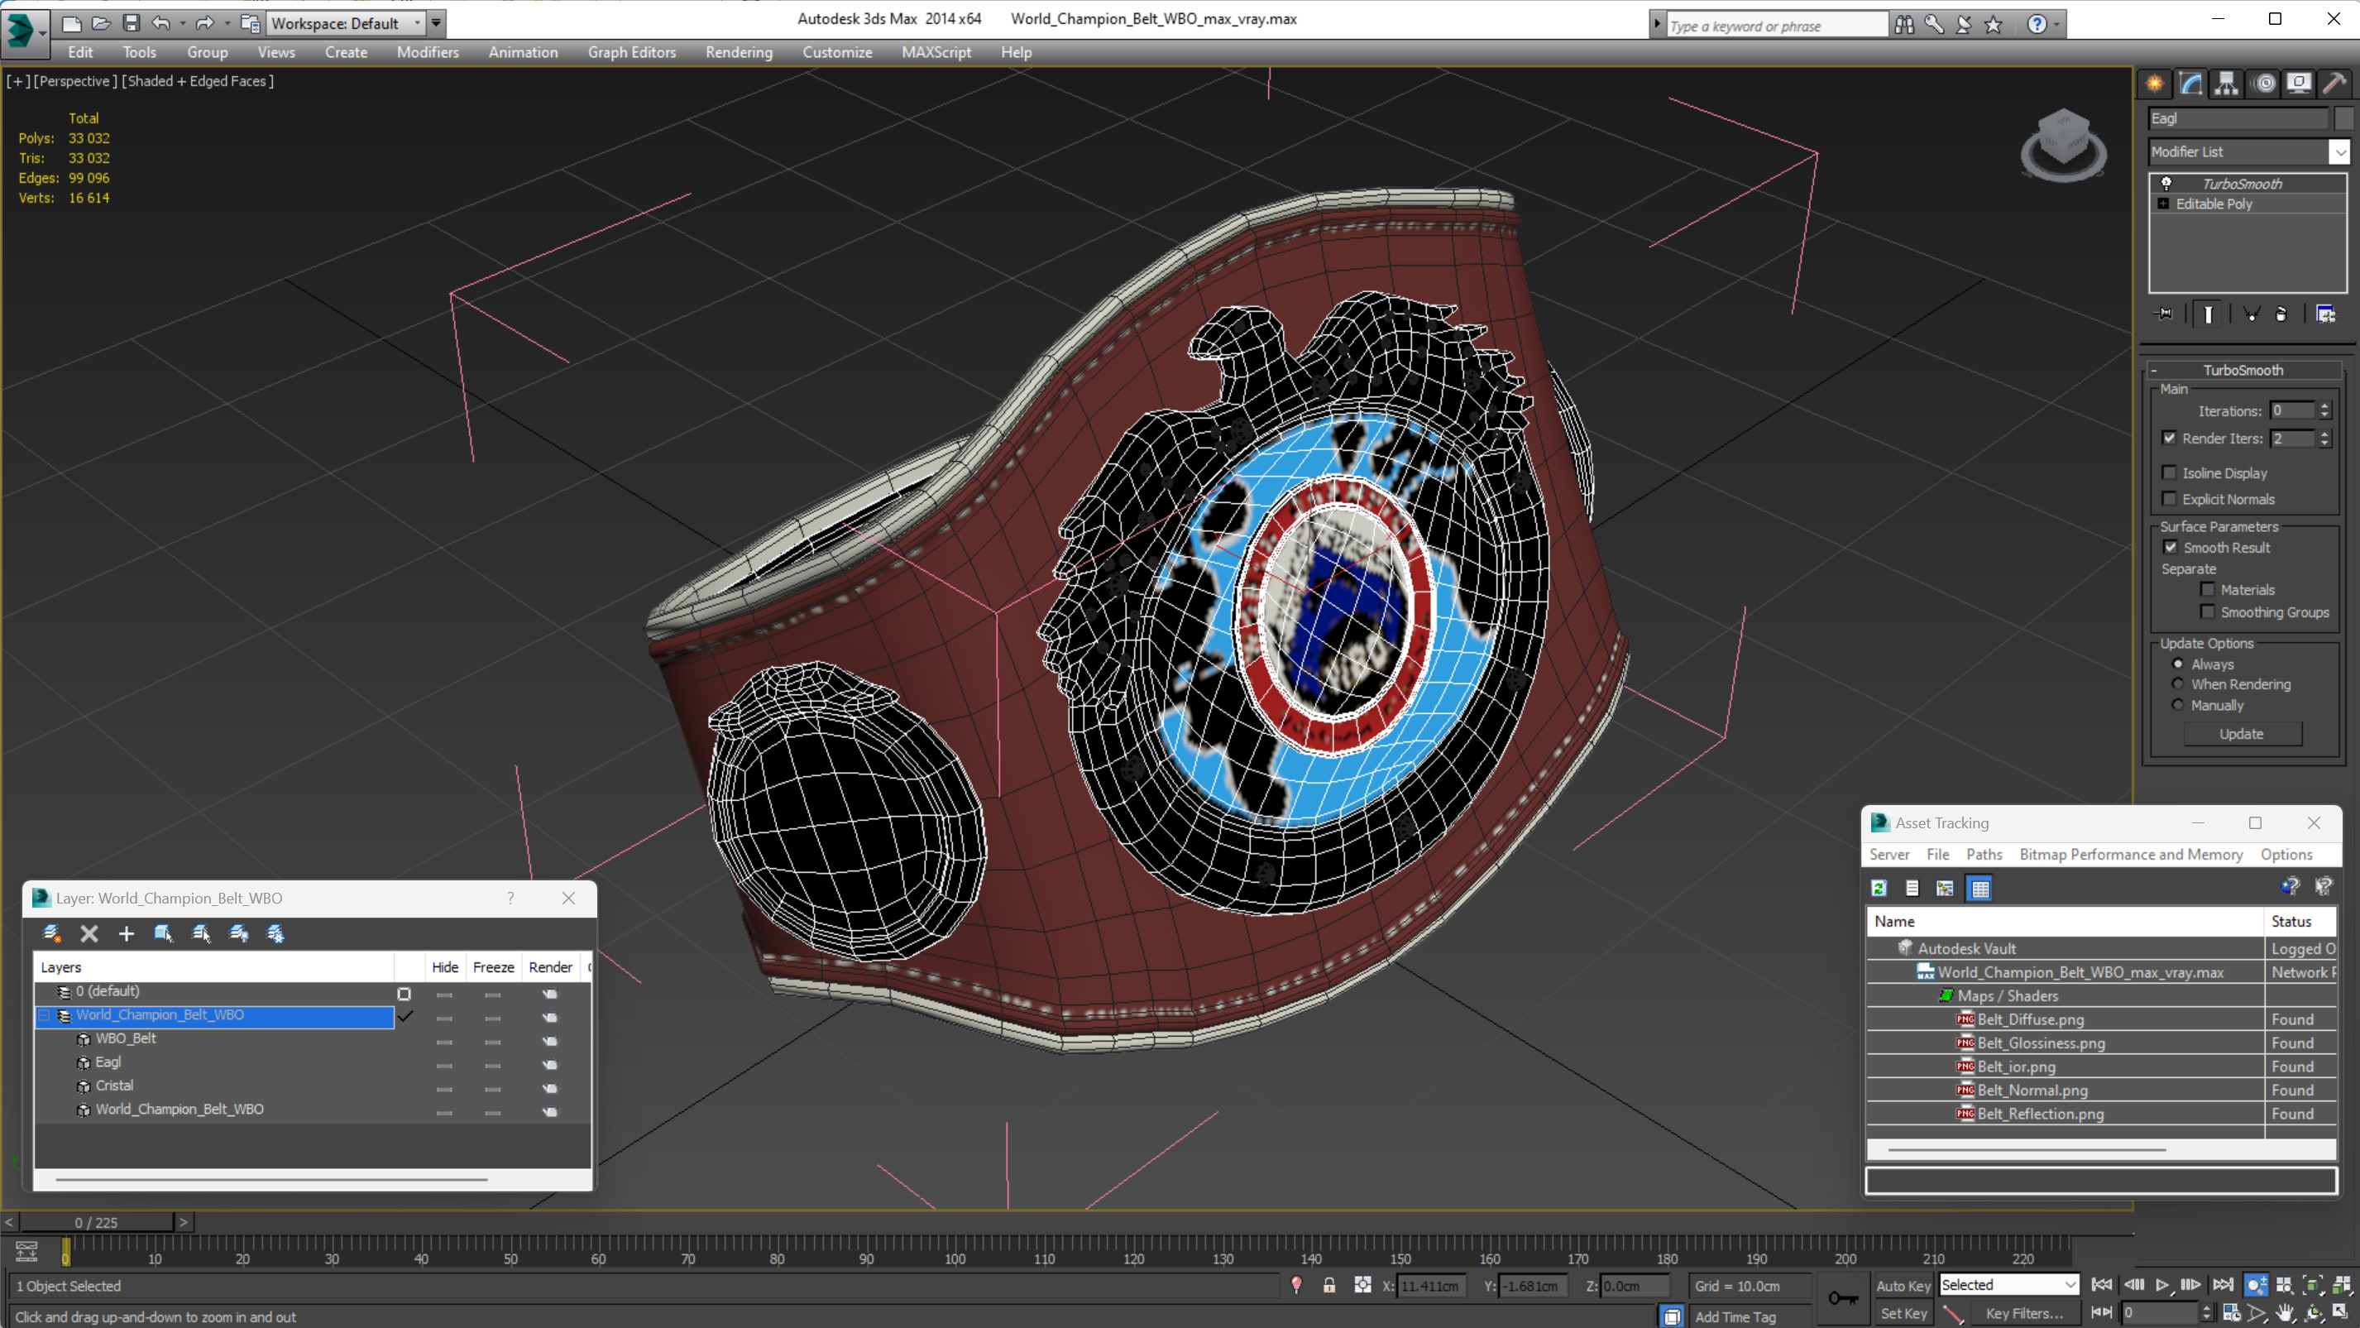
Task: Open the Selected key filter dropdown
Action: pos(2008,1285)
